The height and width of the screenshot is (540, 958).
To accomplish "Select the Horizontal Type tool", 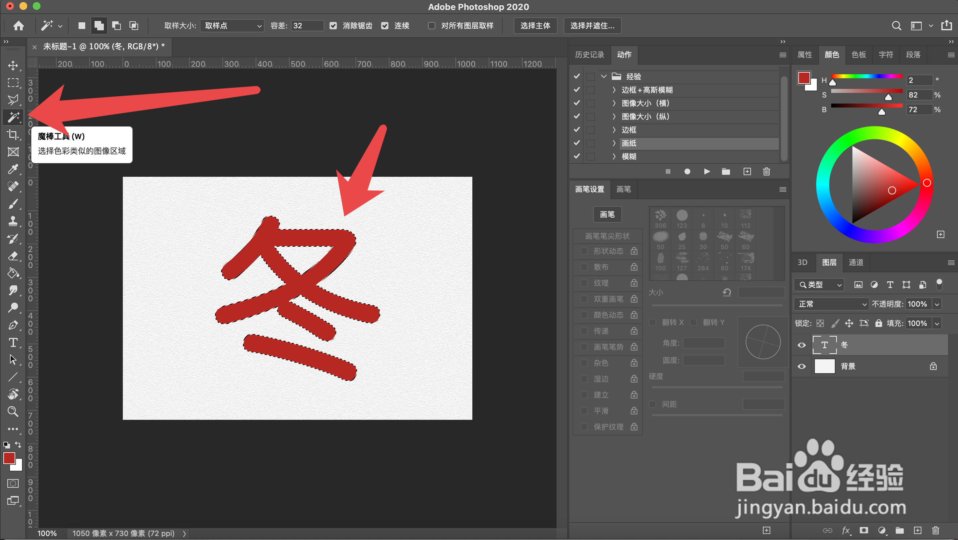I will point(13,343).
